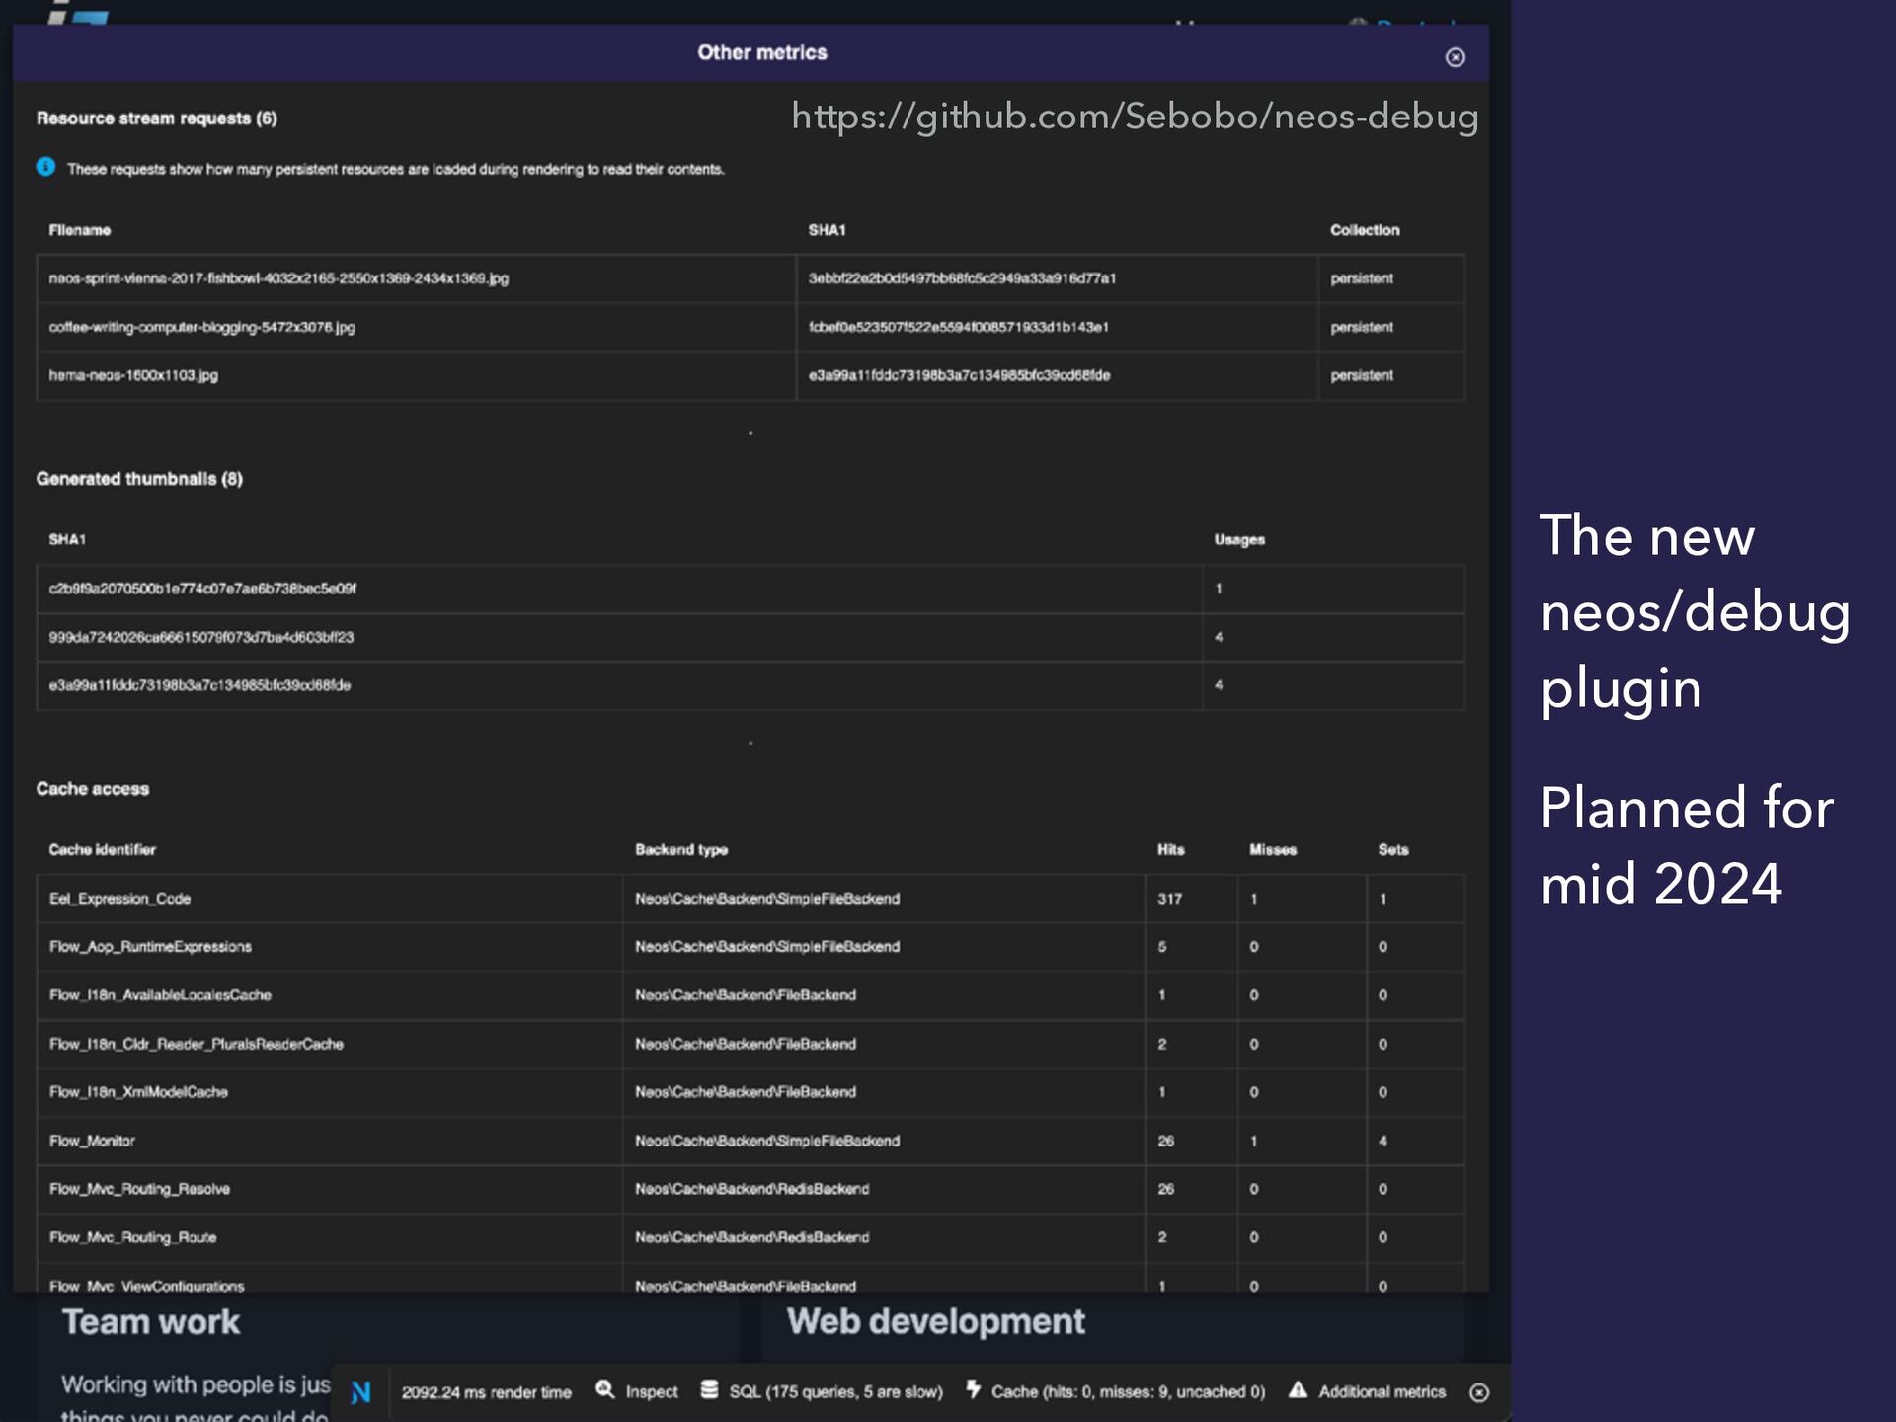The width and height of the screenshot is (1896, 1422).
Task: Close the debug bar with its X icon
Action: pyautogui.click(x=1478, y=1392)
